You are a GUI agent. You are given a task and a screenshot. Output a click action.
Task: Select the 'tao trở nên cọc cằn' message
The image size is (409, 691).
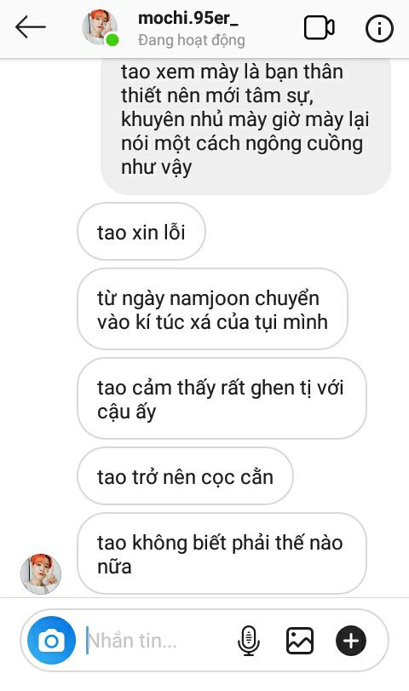(185, 476)
